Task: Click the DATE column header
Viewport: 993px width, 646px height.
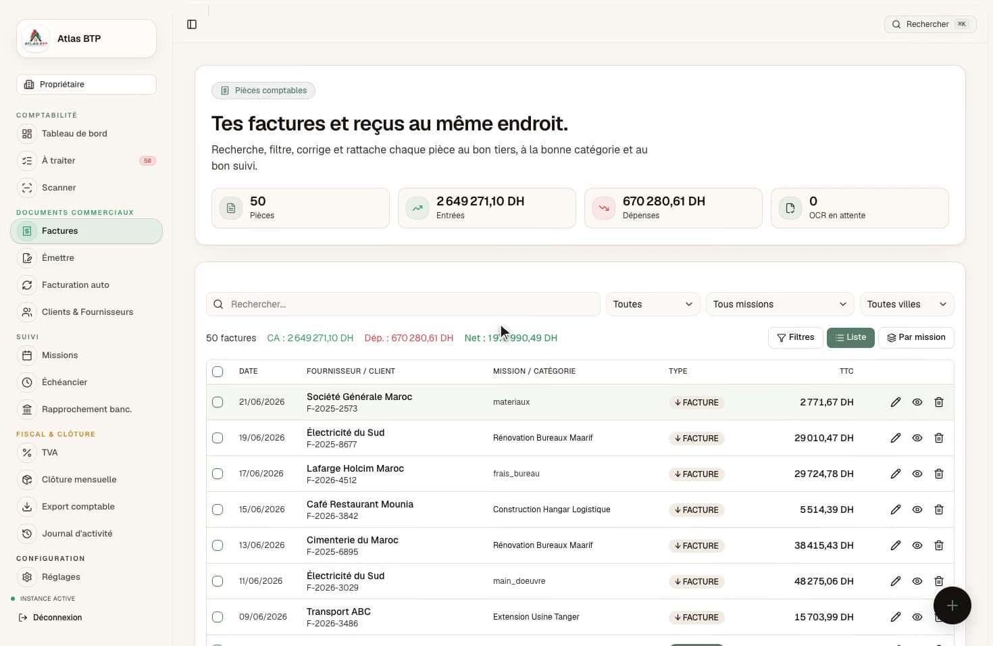Action: pos(249,371)
